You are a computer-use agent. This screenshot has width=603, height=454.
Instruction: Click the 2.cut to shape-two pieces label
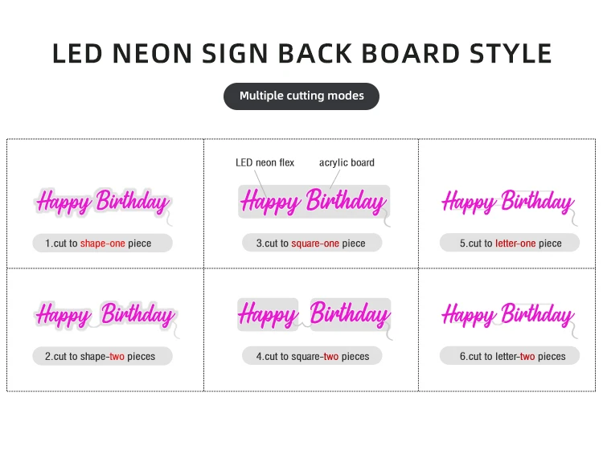(103, 356)
